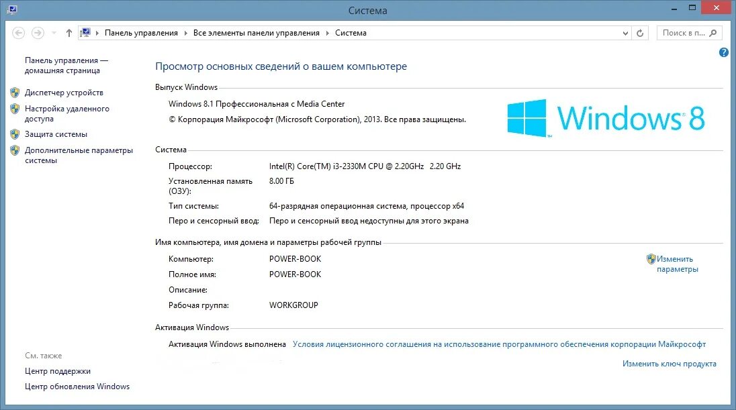736x410 pixels.
Task: Click Изменить ключ продукта link
Action: pos(670,364)
